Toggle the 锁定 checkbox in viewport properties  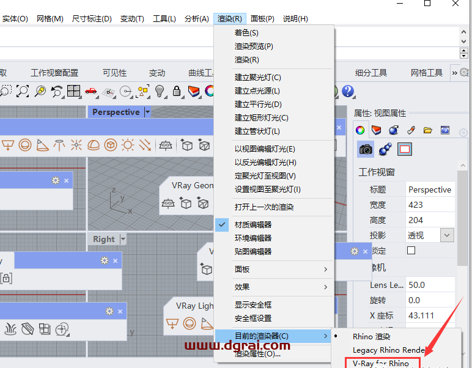pyautogui.click(x=411, y=251)
